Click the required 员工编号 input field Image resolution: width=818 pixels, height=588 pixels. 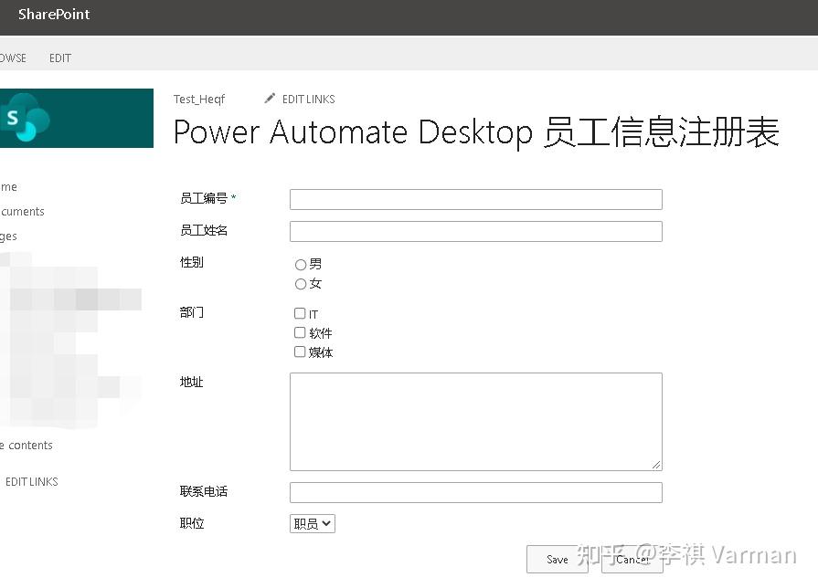click(x=474, y=199)
